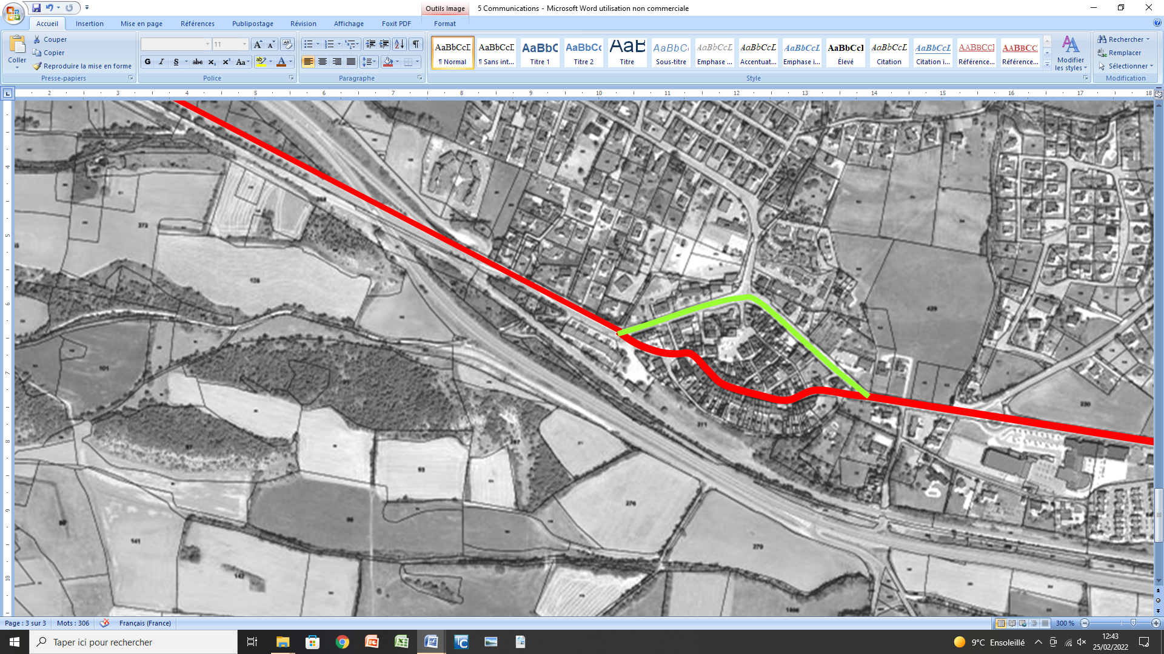The image size is (1164, 654).
Task: Click the clear formatting eraser icon
Action: click(287, 44)
